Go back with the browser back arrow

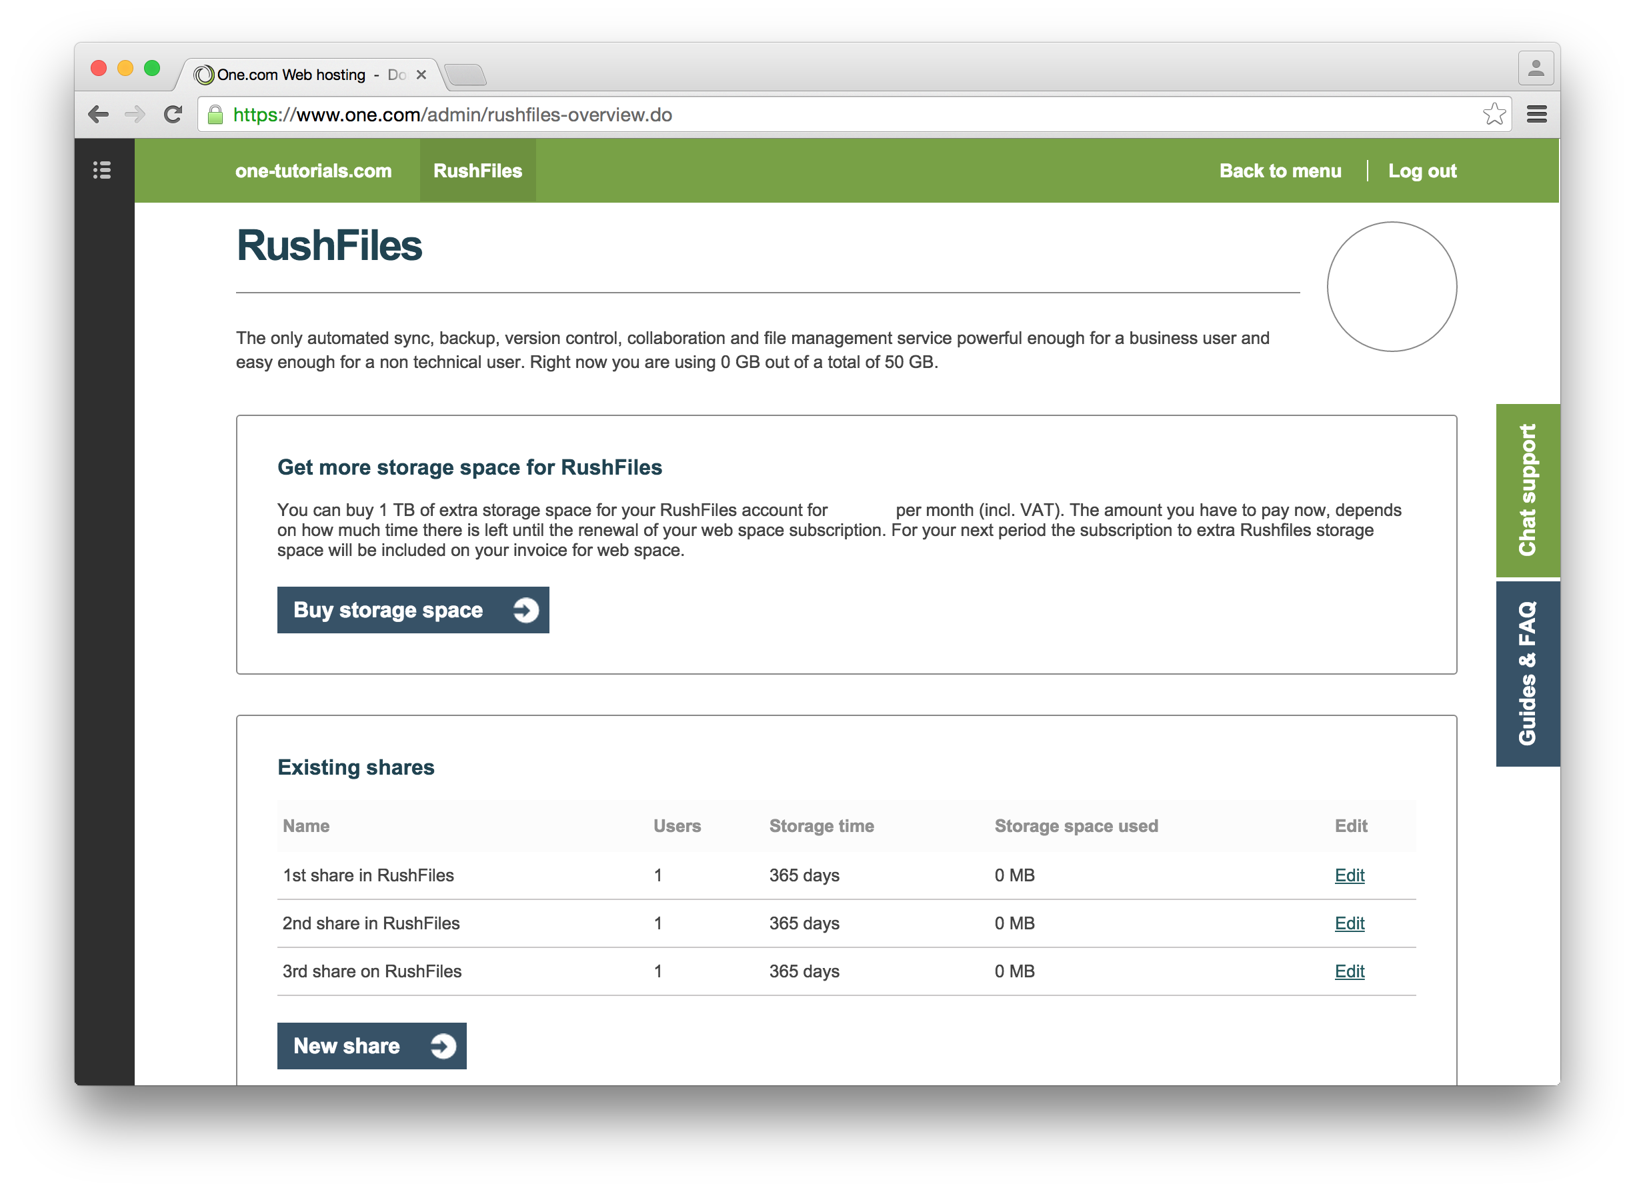(x=98, y=114)
